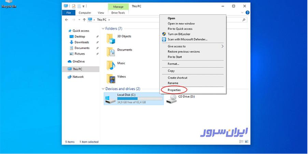This screenshot has width=308, height=154.
Task: Click the chevron after This PC in address bar
Action: point(109,20)
